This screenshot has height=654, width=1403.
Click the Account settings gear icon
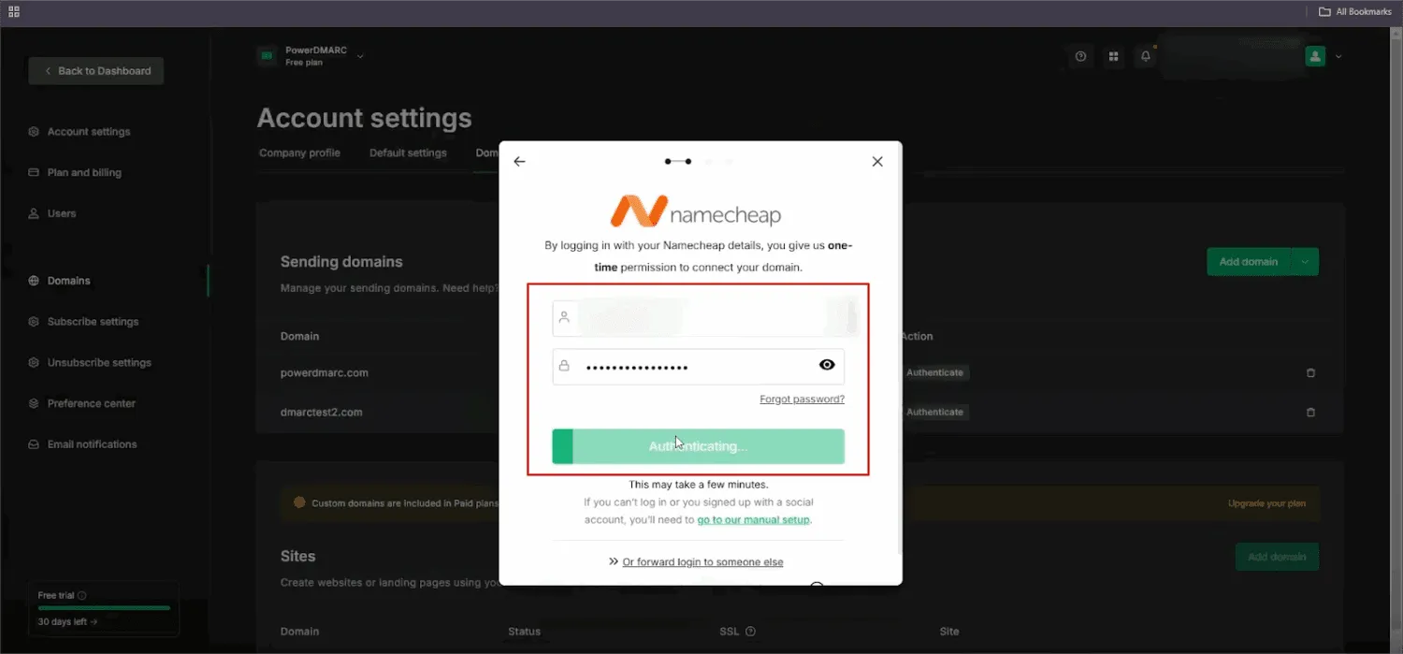34,132
